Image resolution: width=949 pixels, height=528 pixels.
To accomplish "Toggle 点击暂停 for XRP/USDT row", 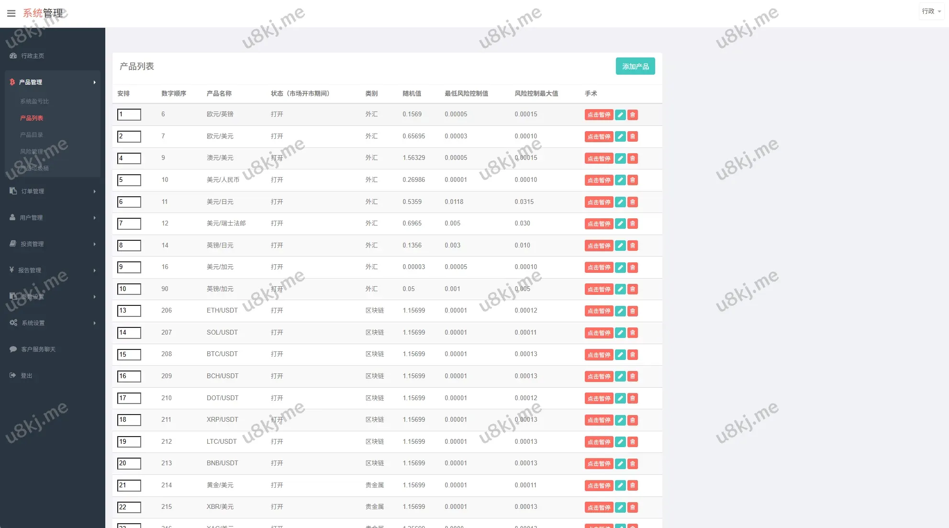I will (599, 420).
